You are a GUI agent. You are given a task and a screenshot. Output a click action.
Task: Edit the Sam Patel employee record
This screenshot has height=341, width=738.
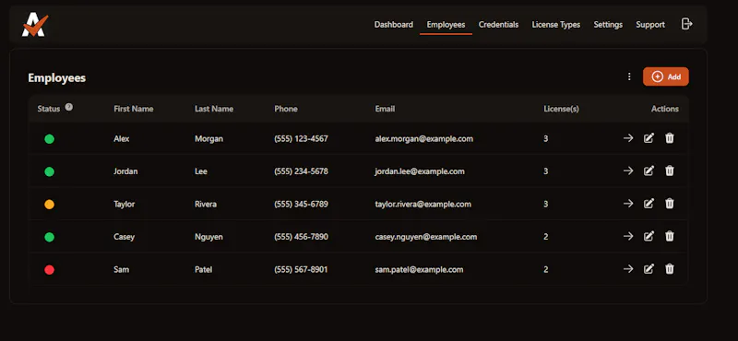[649, 269]
